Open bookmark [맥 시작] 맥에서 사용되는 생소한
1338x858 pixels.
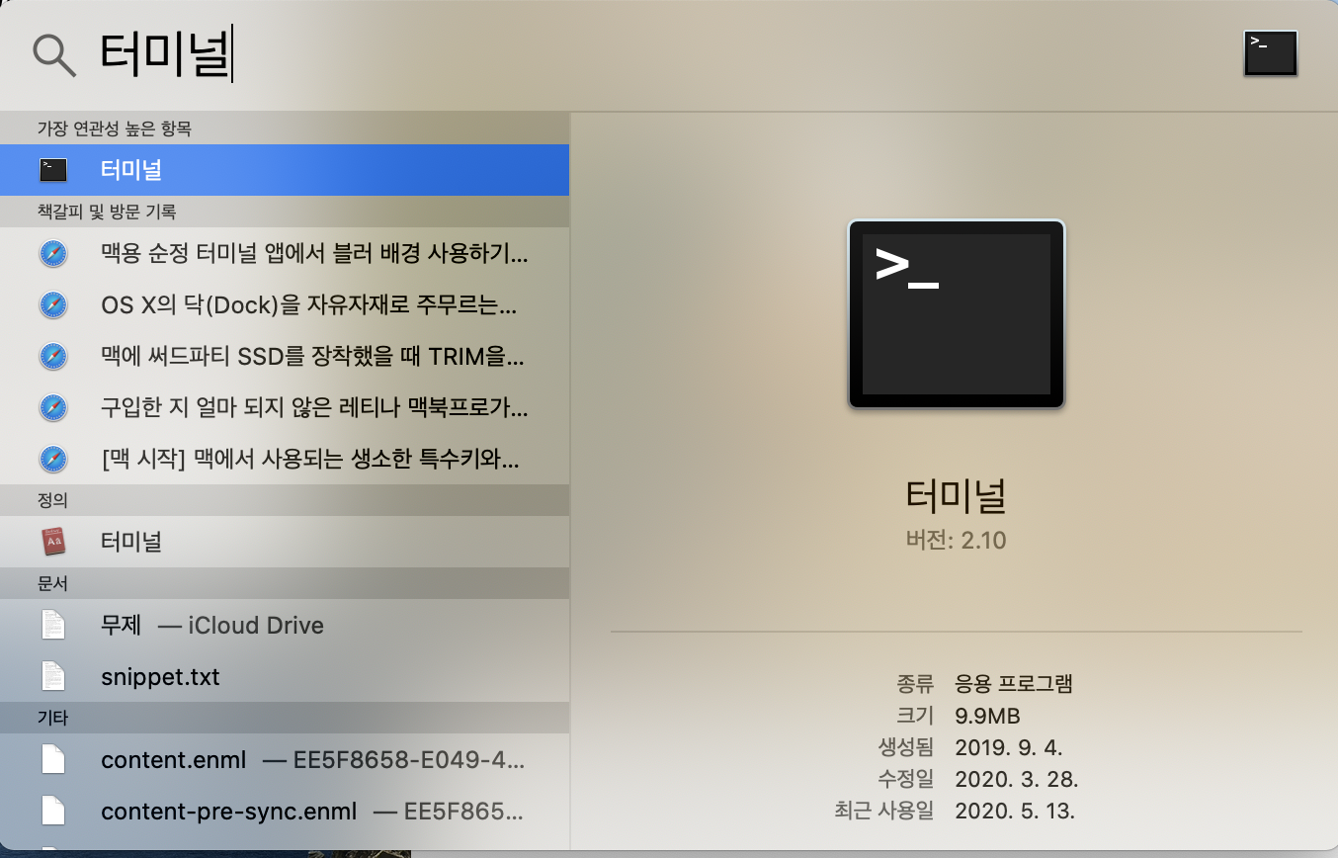tap(285, 460)
